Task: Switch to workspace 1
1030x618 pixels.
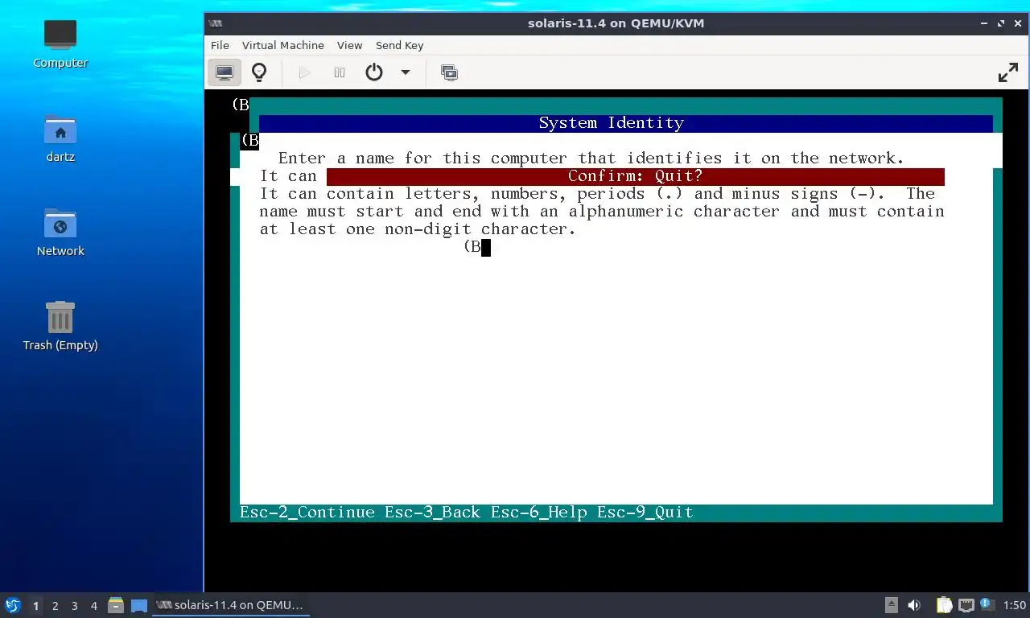Action: 35,605
